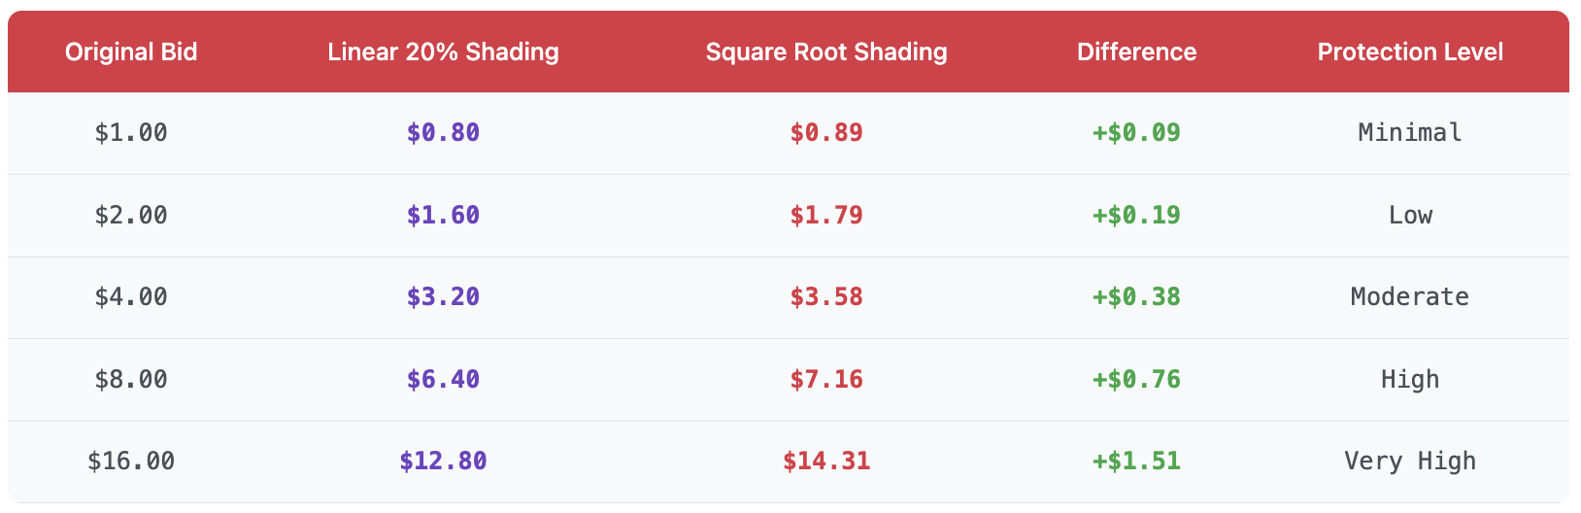The width and height of the screenshot is (1581, 513).
Task: Click the $2.00 original bid cell
Action: click(x=131, y=215)
